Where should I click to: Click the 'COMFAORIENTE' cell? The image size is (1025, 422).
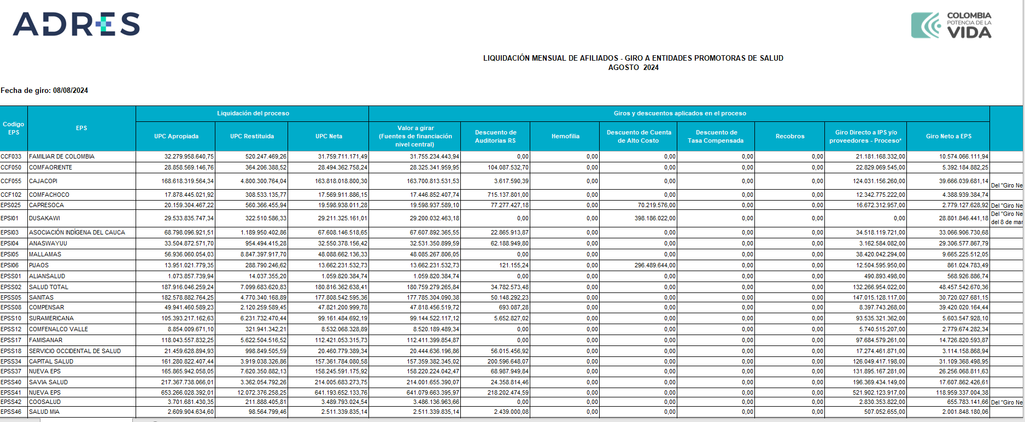point(81,167)
